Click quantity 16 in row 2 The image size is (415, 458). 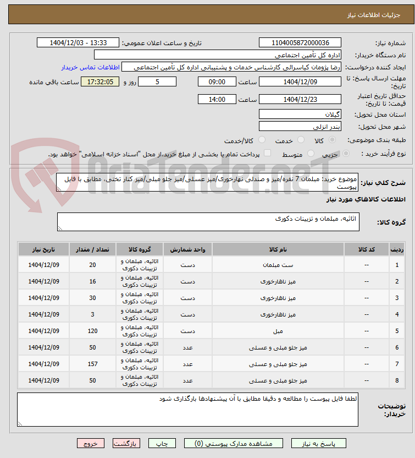[x=92, y=281]
